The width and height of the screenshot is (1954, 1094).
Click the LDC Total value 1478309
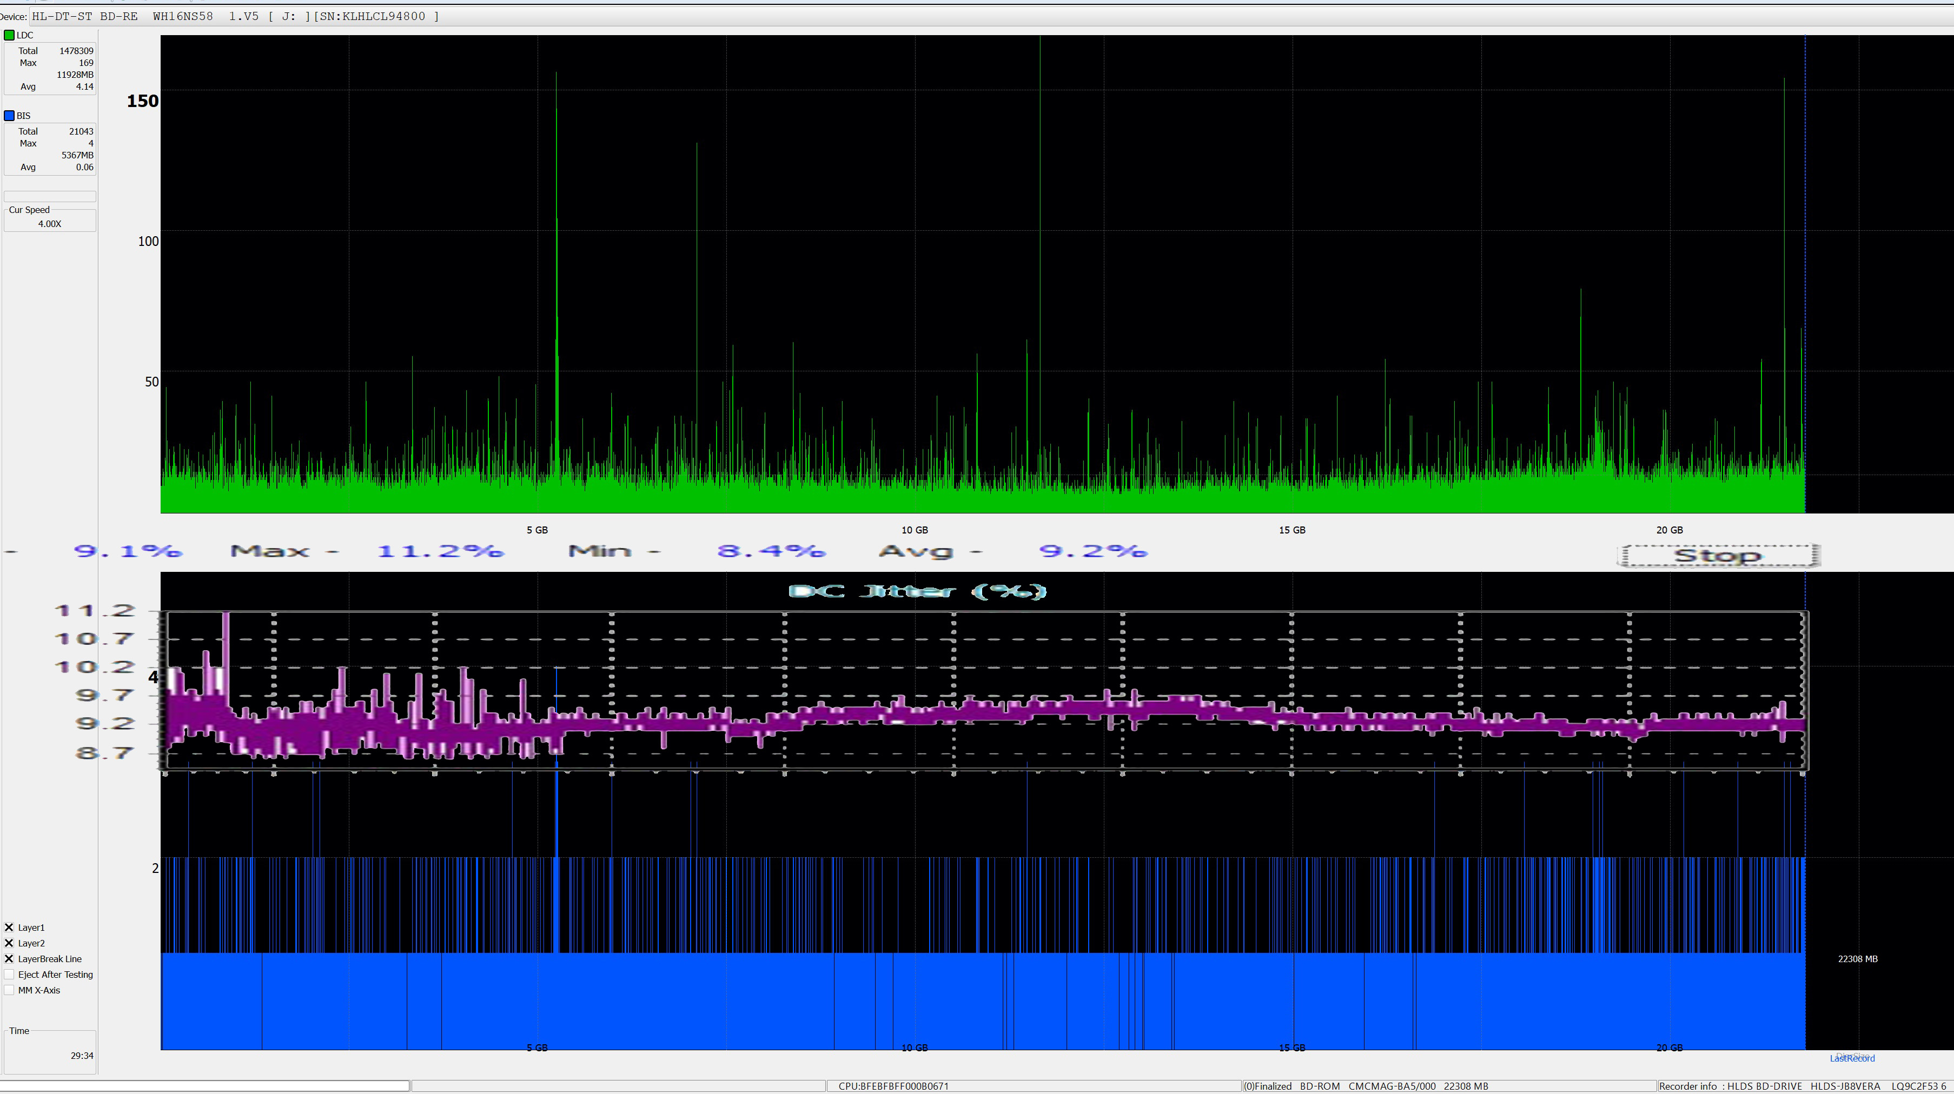[x=76, y=51]
